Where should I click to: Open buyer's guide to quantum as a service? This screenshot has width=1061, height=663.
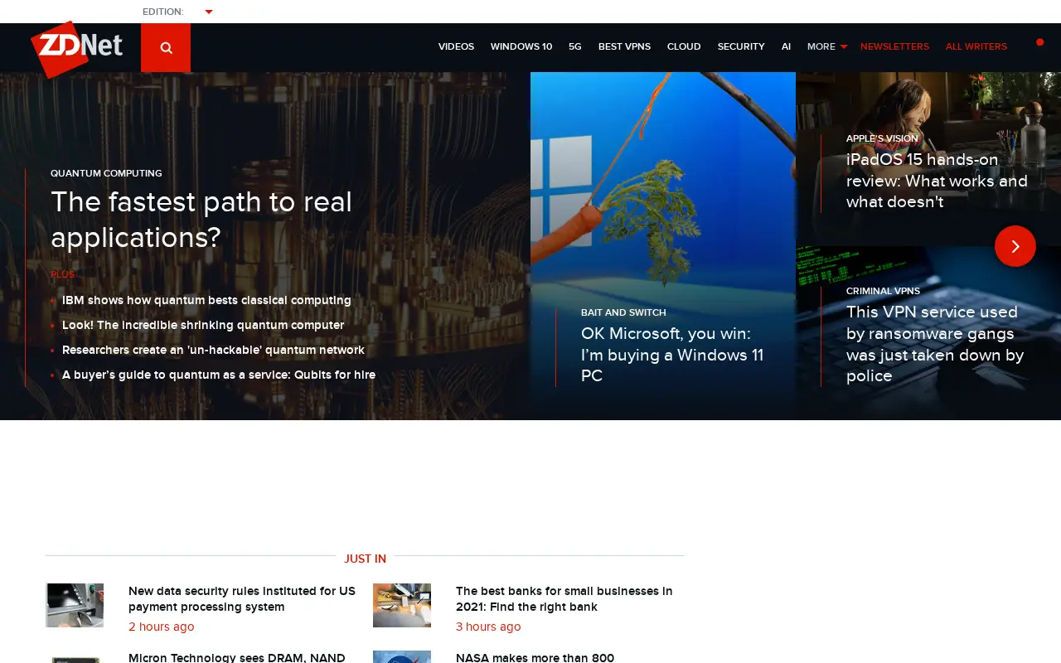[219, 375]
